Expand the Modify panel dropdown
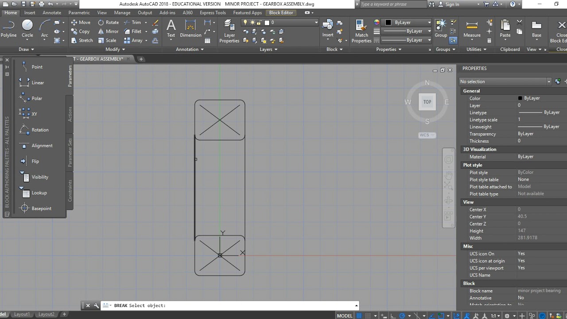This screenshot has height=319, width=567. point(115,49)
